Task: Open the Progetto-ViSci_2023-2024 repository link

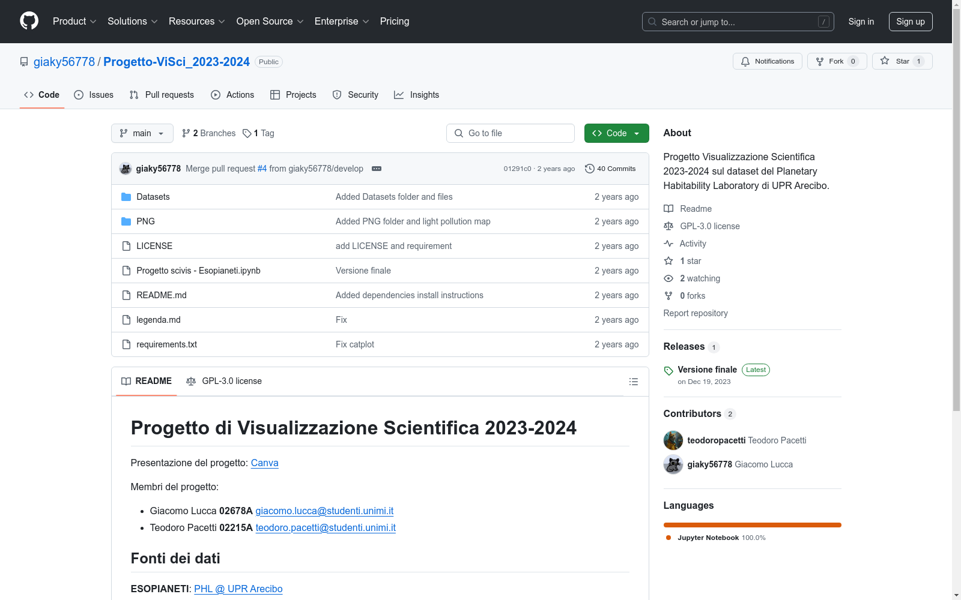Action: (x=177, y=62)
